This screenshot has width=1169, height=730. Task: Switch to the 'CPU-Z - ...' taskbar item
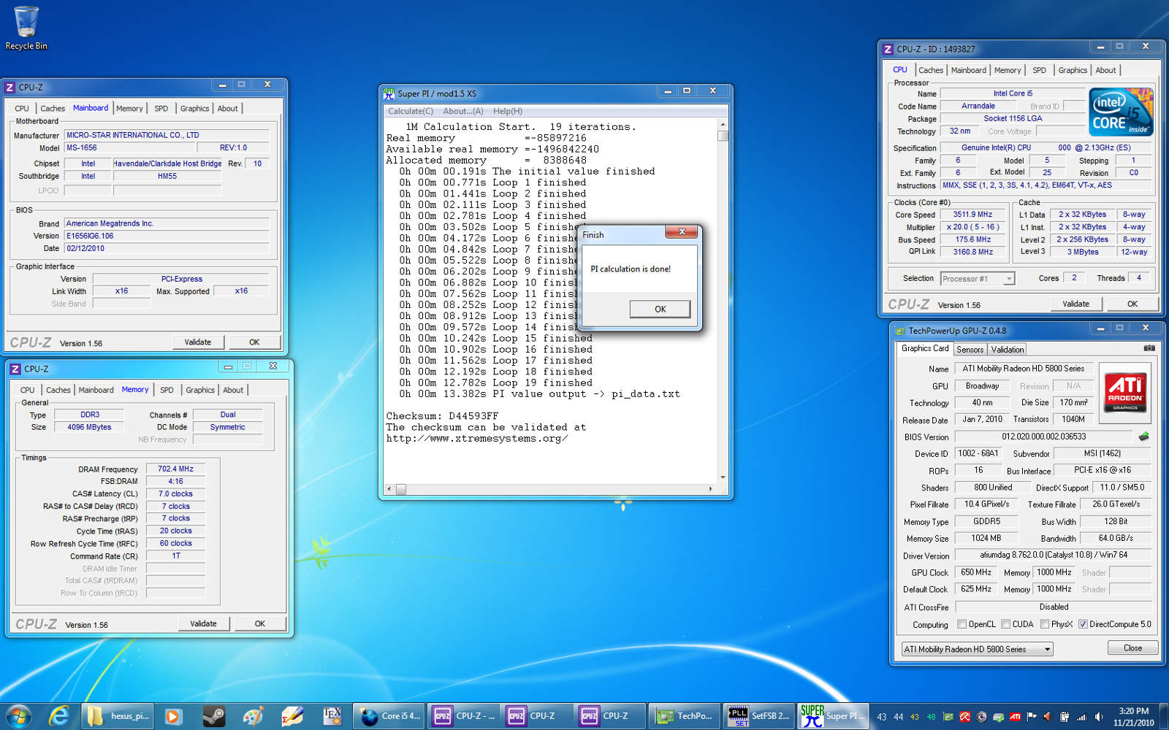pyautogui.click(x=464, y=716)
